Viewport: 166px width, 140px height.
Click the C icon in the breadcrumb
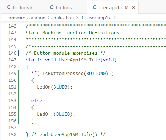[83, 17]
